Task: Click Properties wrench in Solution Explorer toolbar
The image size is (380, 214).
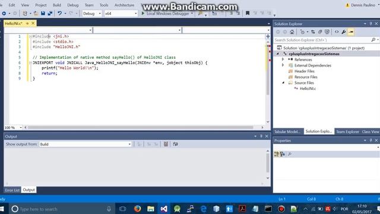Action: 344,32
